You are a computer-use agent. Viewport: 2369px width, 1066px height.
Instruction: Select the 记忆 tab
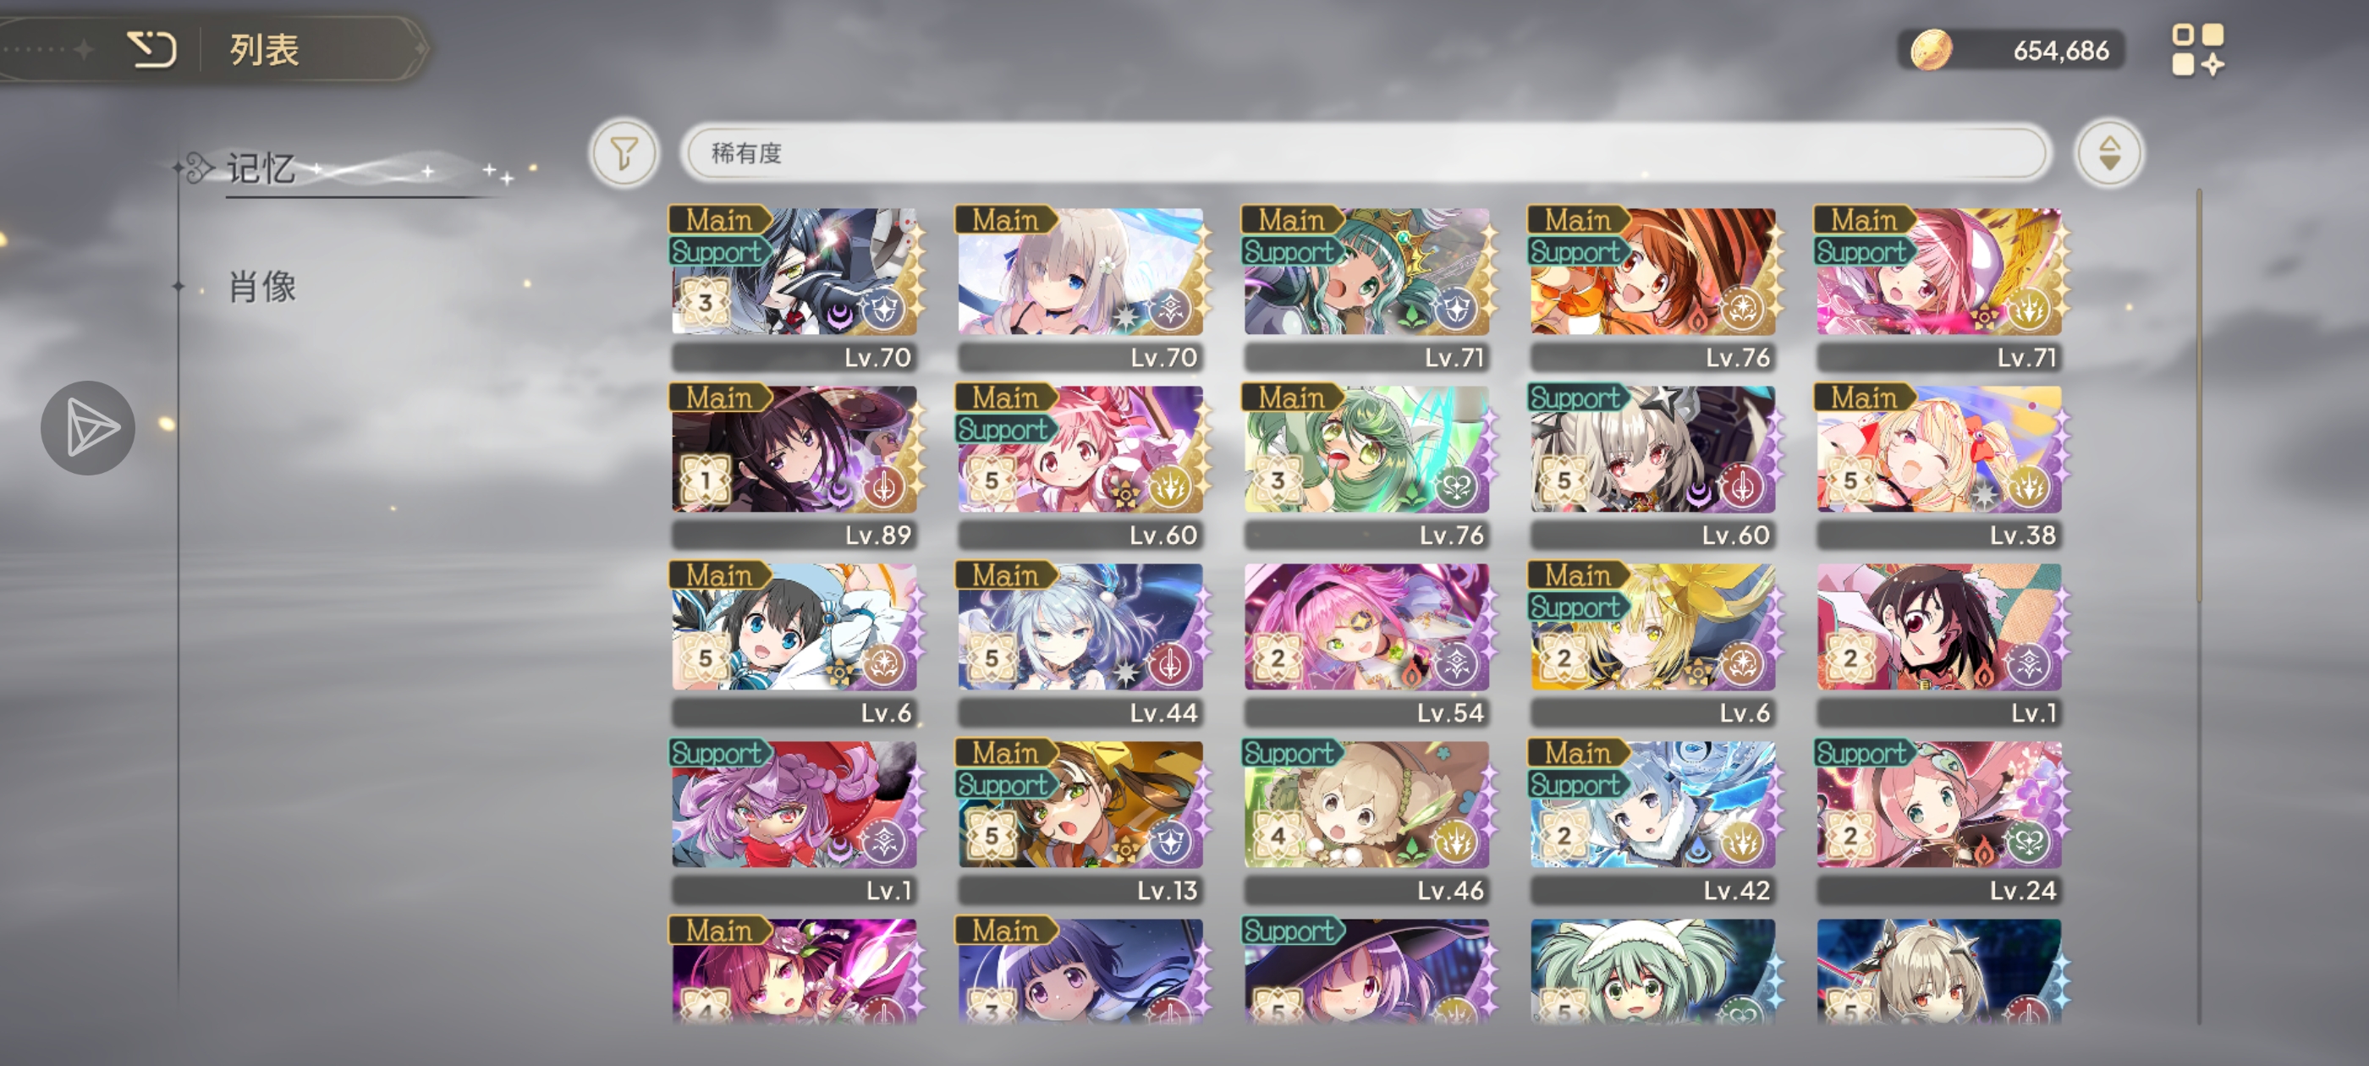(261, 168)
